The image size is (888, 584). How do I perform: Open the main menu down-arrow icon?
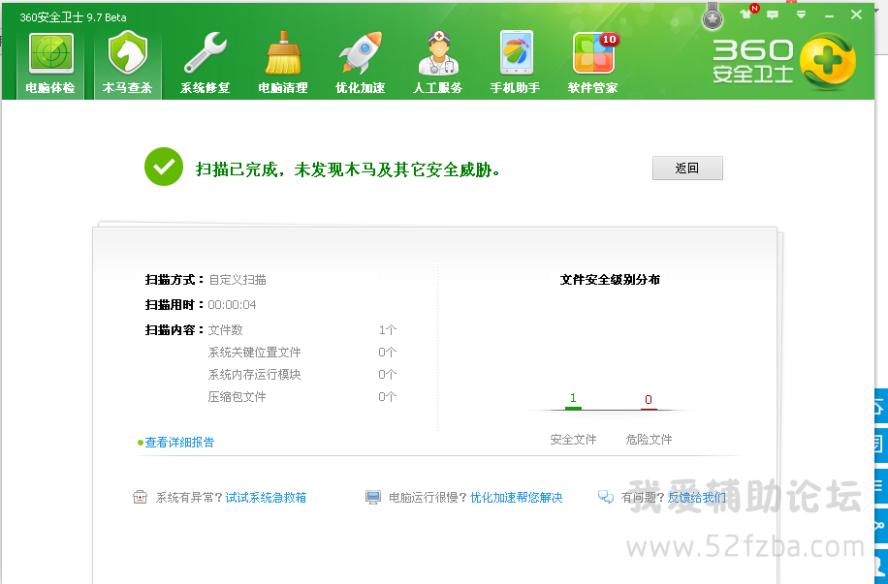coord(801,15)
